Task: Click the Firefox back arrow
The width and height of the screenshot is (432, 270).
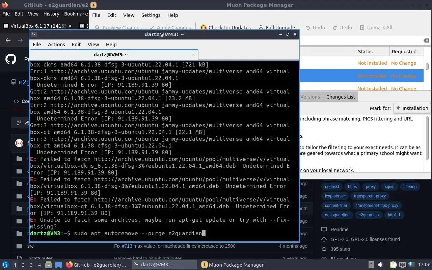Action: click(x=8, y=40)
